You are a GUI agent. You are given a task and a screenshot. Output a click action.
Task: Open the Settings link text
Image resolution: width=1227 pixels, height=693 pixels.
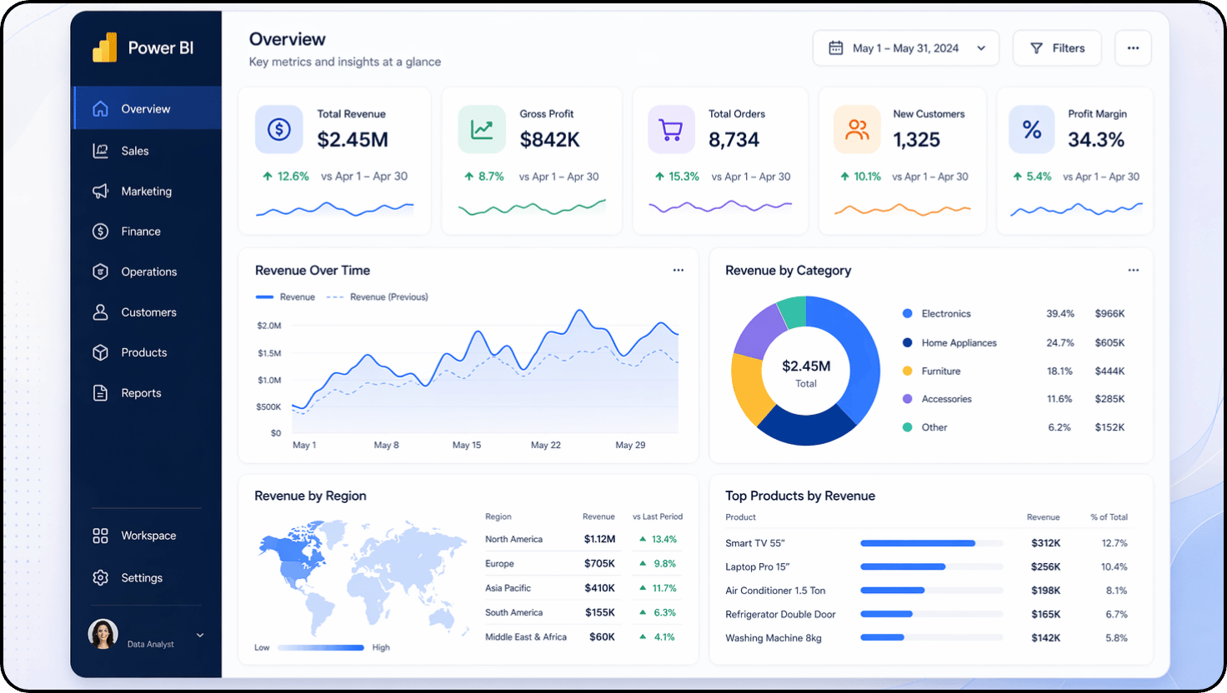[x=142, y=578]
